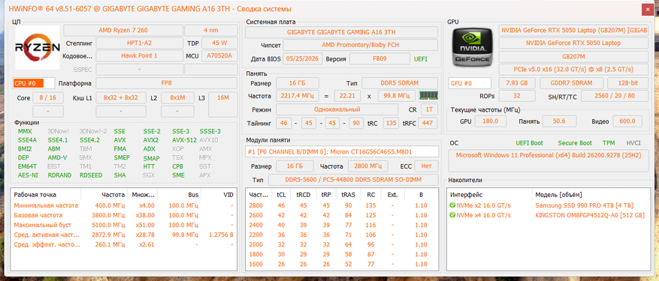Select the Максимальный буст row

[123, 225]
